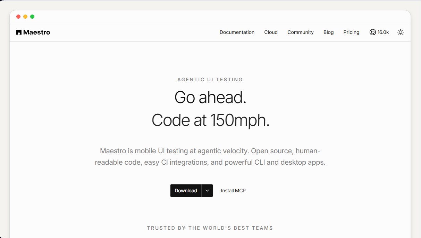421x238 pixels.
Task: Click the red close window dot
Action: (18, 17)
